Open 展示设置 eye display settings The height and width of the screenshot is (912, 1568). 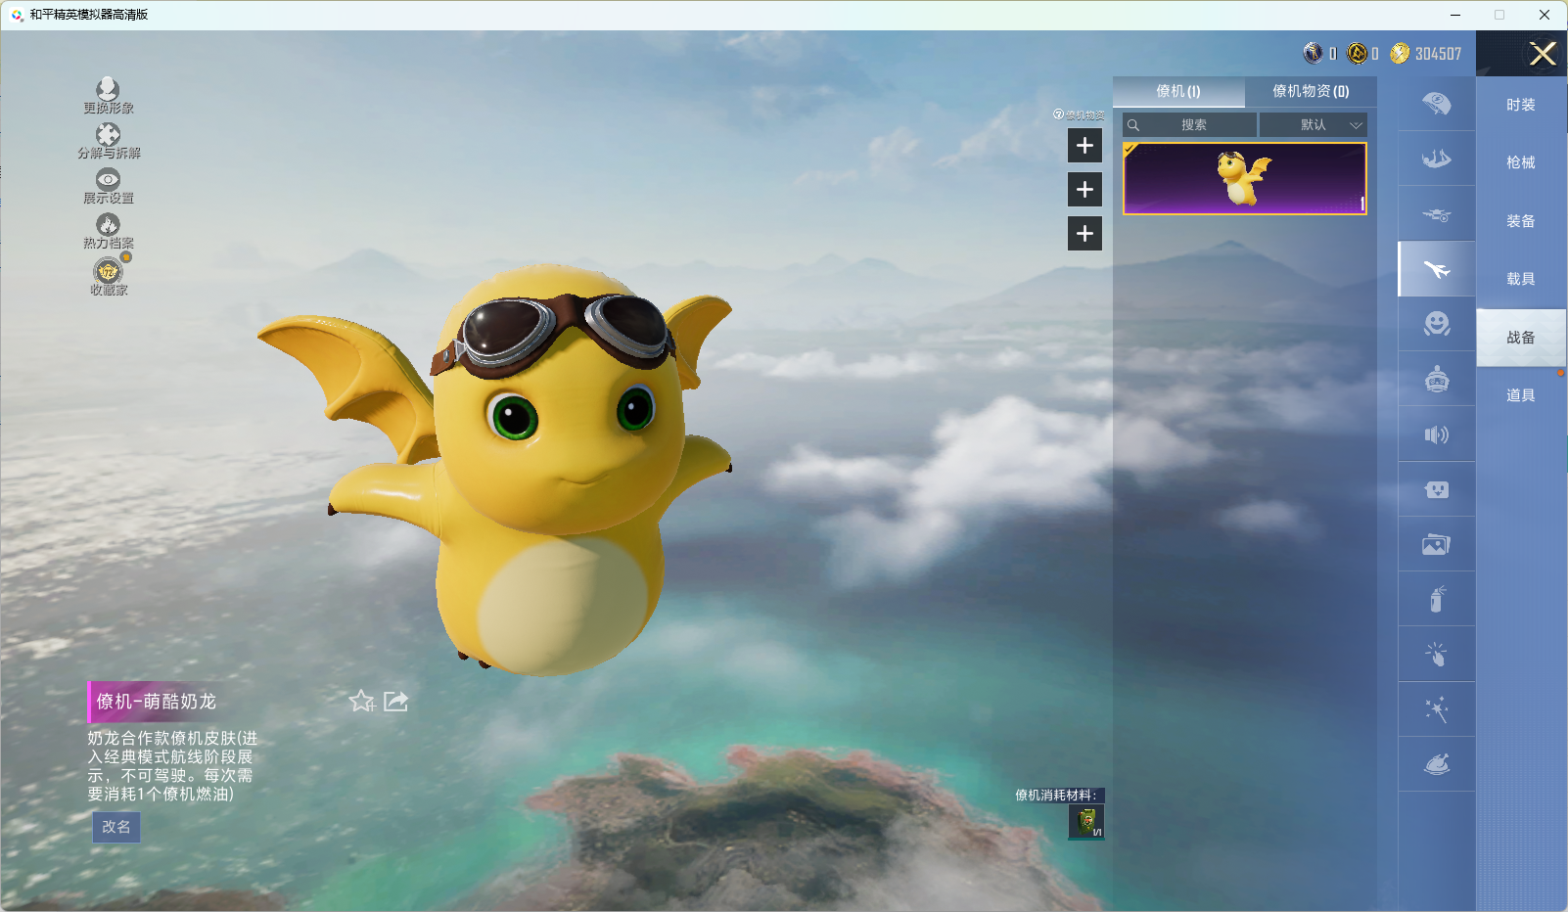pyautogui.click(x=108, y=186)
